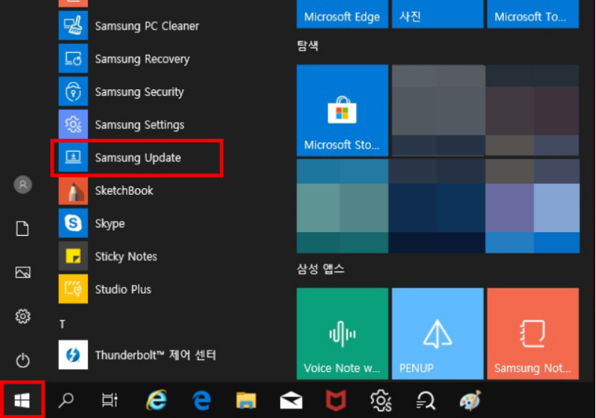Open the 사진 tile
Screen dimensions: 596x418
coord(437,14)
